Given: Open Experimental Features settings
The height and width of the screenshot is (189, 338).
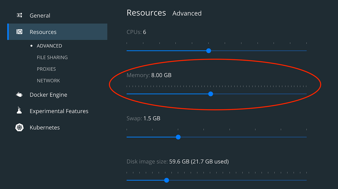Looking at the screenshot, I should pyautogui.click(x=59, y=111).
